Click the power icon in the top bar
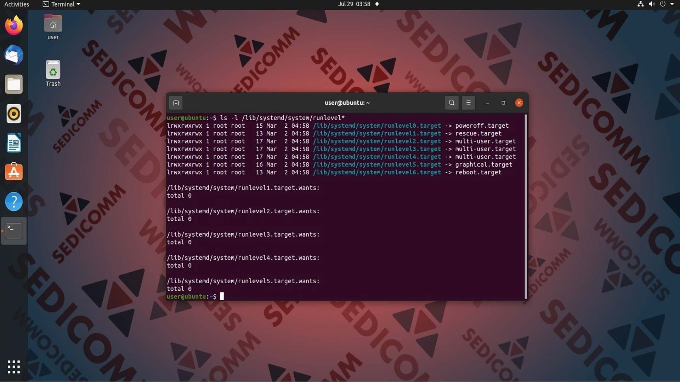Image resolution: width=680 pixels, height=382 pixels. 663,4
